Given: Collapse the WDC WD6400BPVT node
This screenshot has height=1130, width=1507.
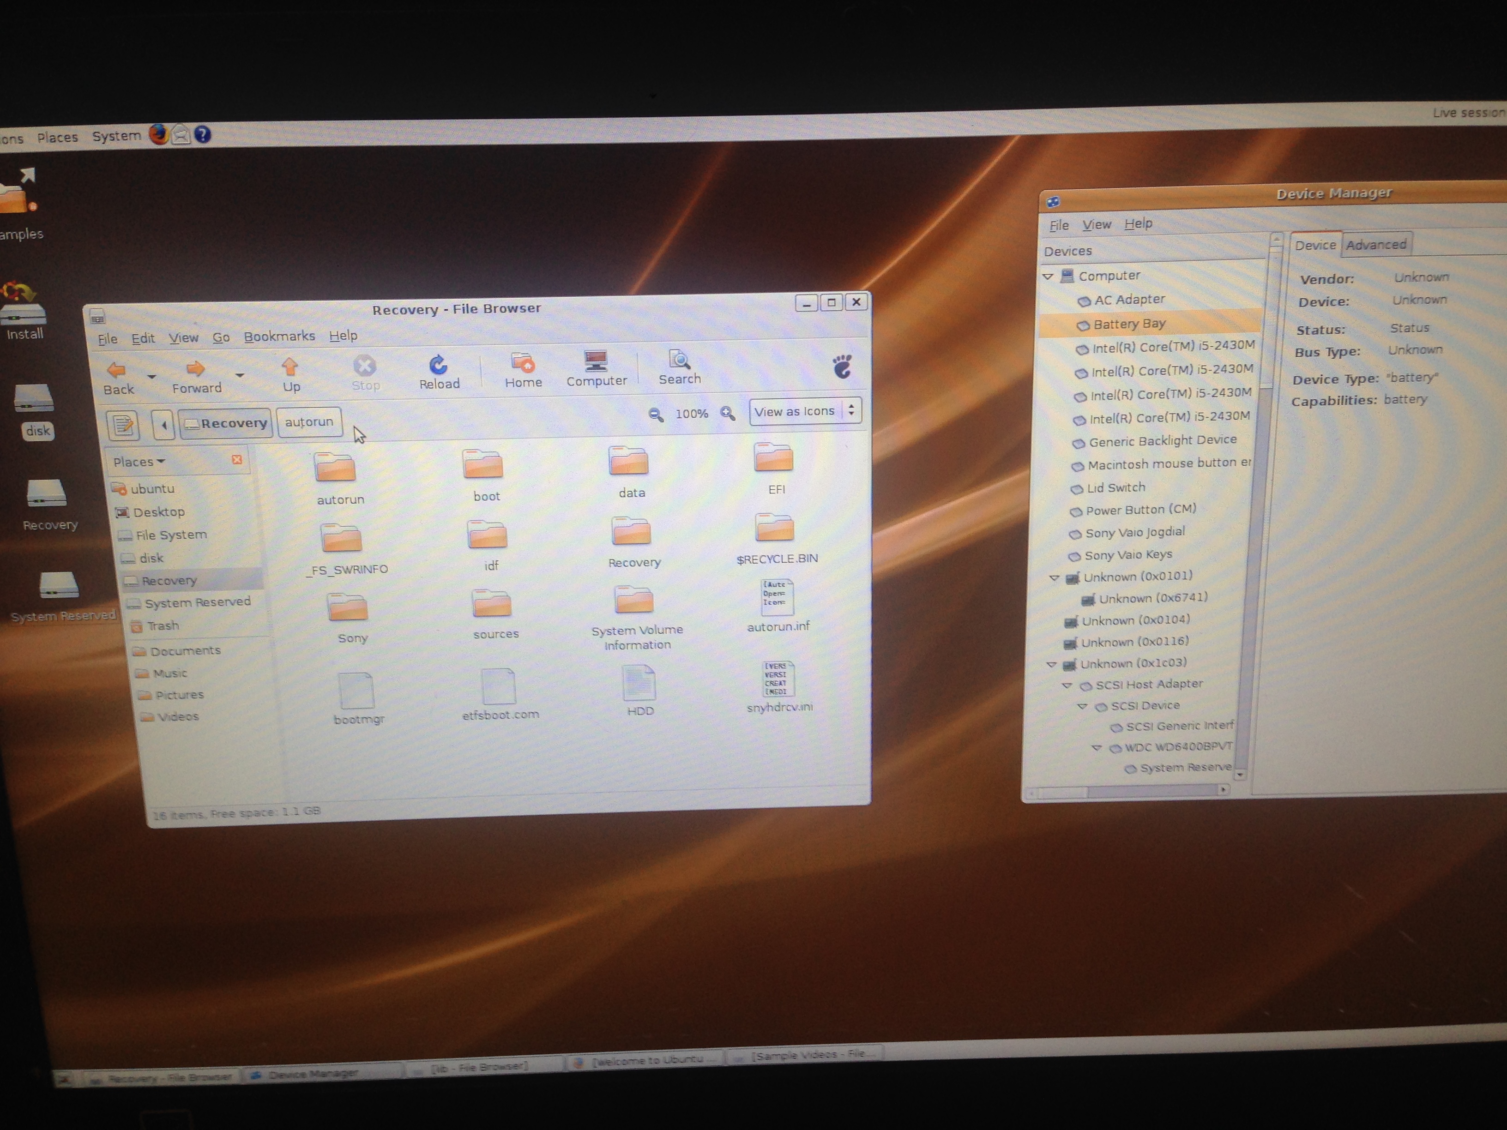Looking at the screenshot, I should 1096,748.
